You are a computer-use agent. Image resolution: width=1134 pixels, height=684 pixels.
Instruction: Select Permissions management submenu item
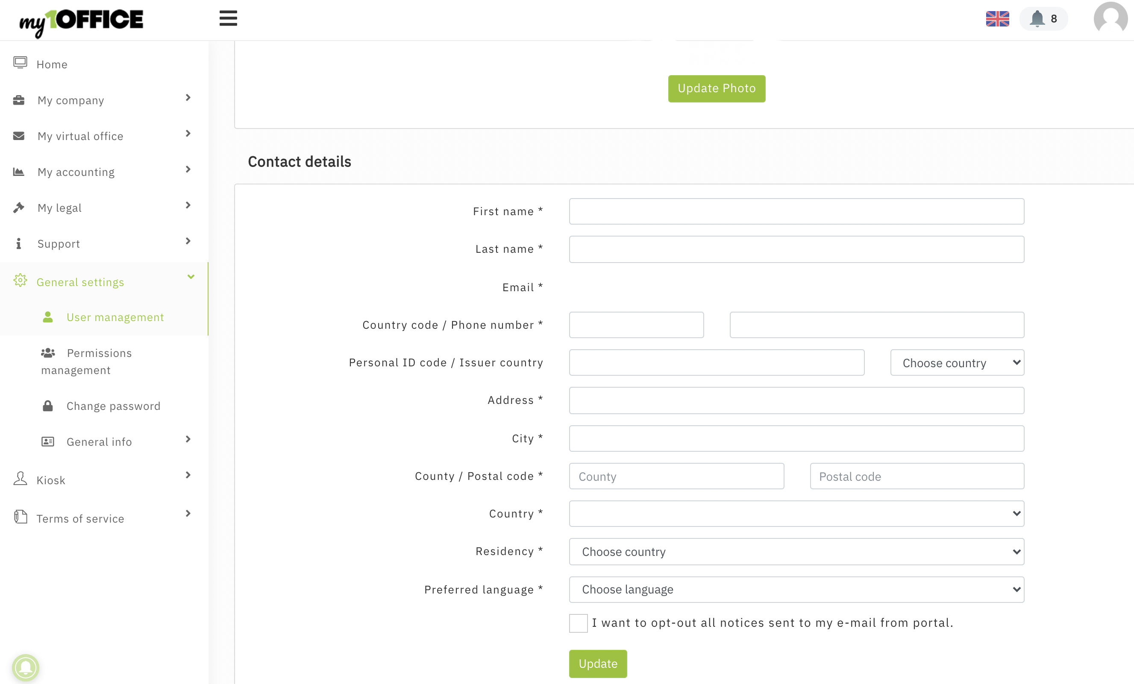click(86, 362)
